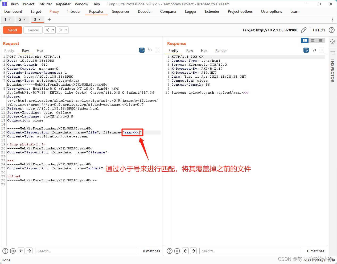Open the Learn tab

295,11
